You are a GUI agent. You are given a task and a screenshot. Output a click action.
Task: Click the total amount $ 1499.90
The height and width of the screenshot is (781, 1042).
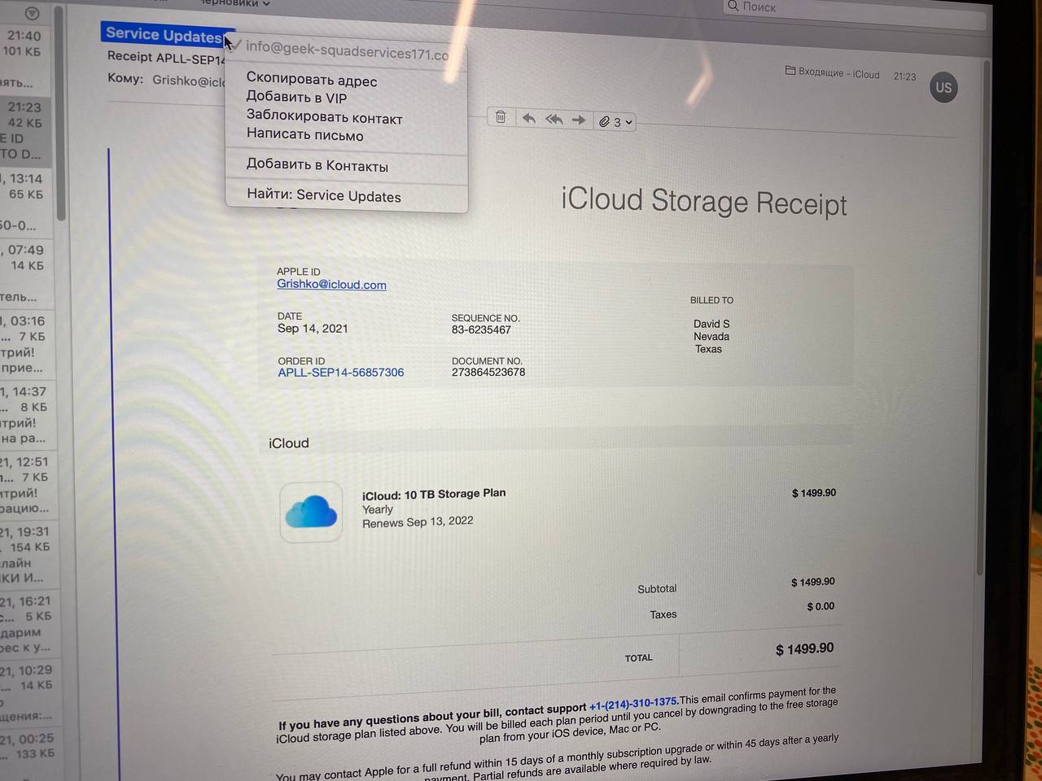[804, 649]
